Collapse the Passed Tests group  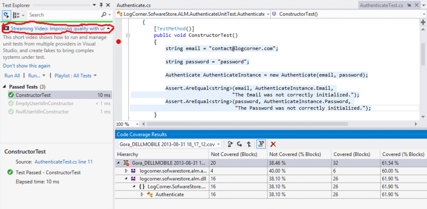coord(5,87)
